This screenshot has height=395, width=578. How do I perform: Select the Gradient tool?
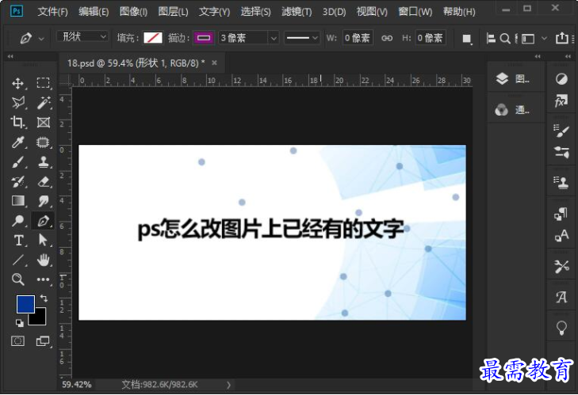[x=17, y=201]
